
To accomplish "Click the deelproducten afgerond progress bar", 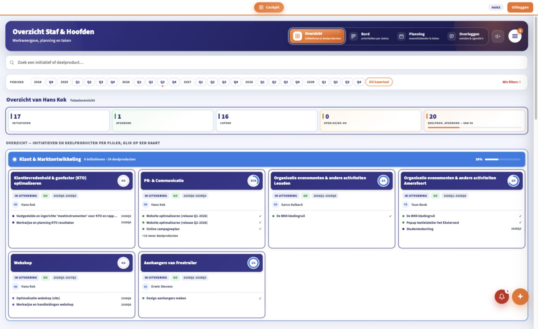I will 474,128.
